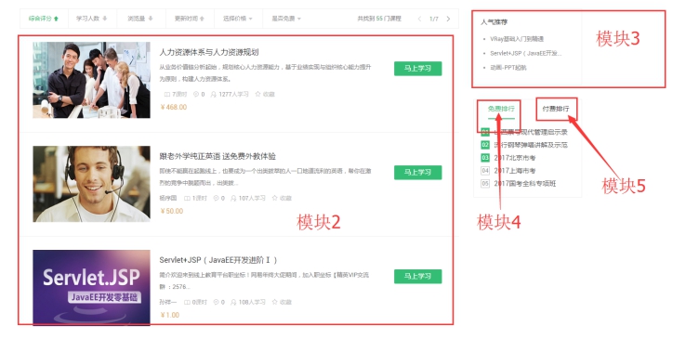Click the ￥50.00 price
This screenshot has width=686, height=339.
pyautogui.click(x=172, y=212)
